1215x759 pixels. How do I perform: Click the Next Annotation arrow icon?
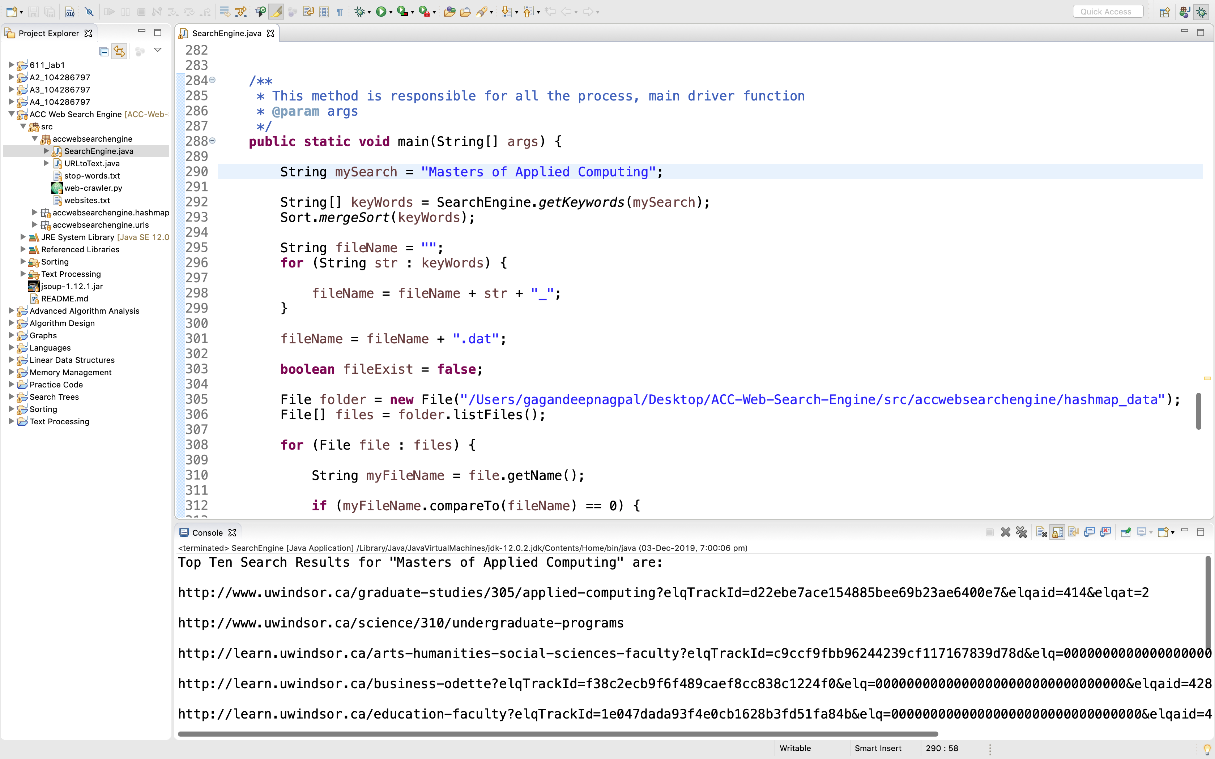[x=506, y=12]
